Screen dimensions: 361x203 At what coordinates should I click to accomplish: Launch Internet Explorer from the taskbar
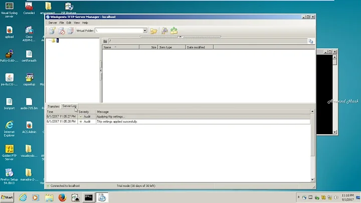pos(23,197)
